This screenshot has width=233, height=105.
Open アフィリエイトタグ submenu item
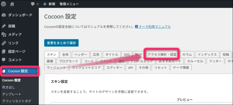tap(17, 101)
